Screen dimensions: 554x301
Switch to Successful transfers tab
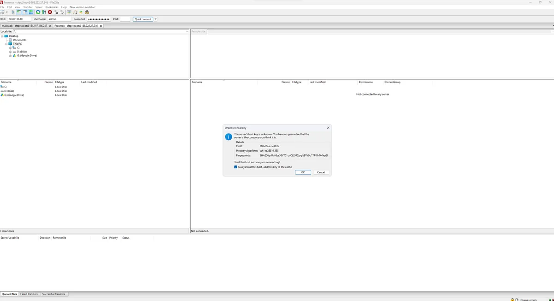[54, 294]
